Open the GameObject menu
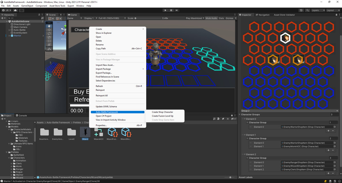This screenshot has height=183, width=342. pyautogui.click(x=27, y=6)
